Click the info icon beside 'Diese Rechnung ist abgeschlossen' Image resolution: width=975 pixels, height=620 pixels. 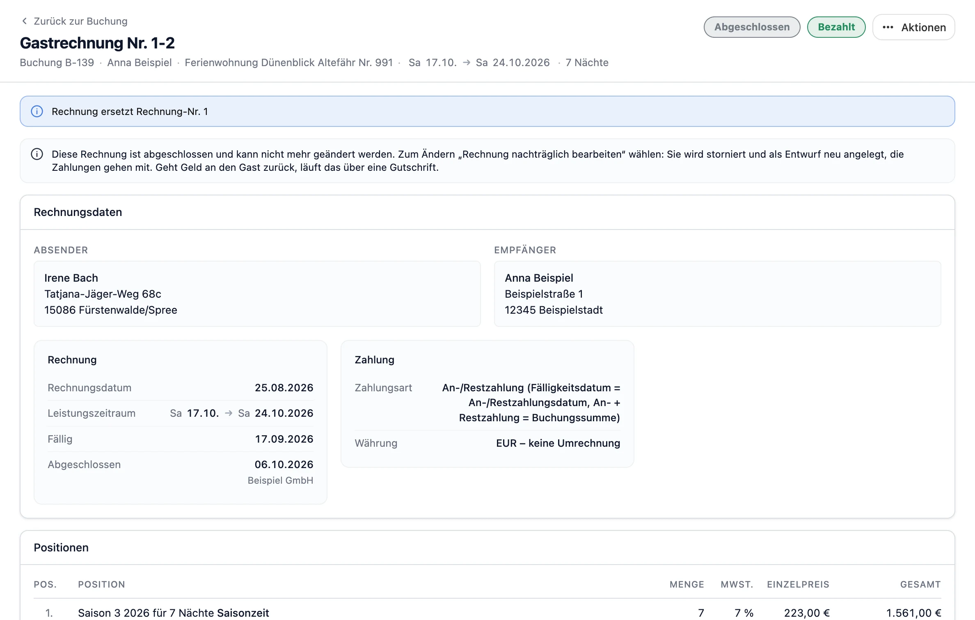pos(37,154)
